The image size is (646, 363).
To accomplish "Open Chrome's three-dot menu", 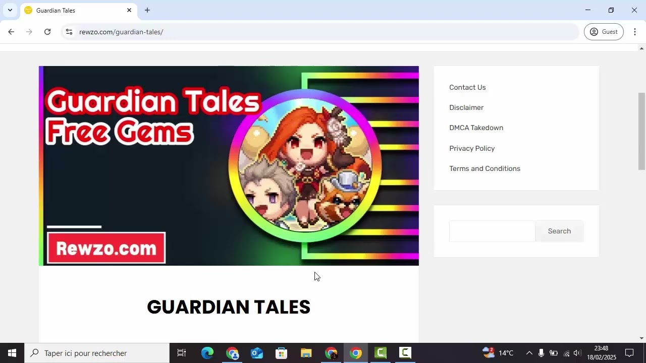I will coord(634,32).
